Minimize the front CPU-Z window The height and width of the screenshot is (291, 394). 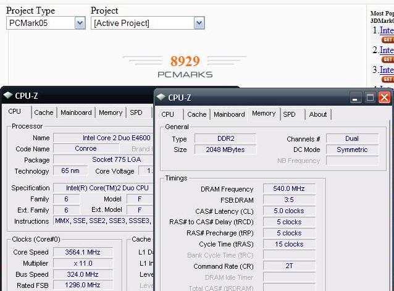point(356,97)
